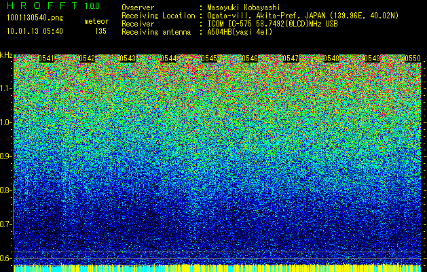427x272 pixels.
Task: Click the yellow signal level bar strip
Action: [x=217, y=268]
